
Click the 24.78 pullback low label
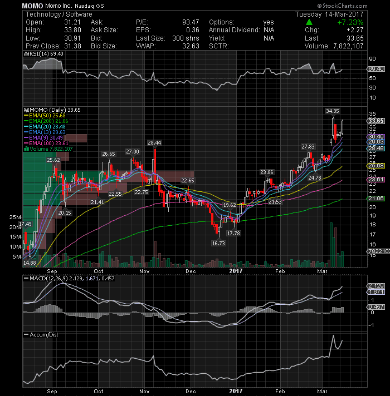point(314,178)
